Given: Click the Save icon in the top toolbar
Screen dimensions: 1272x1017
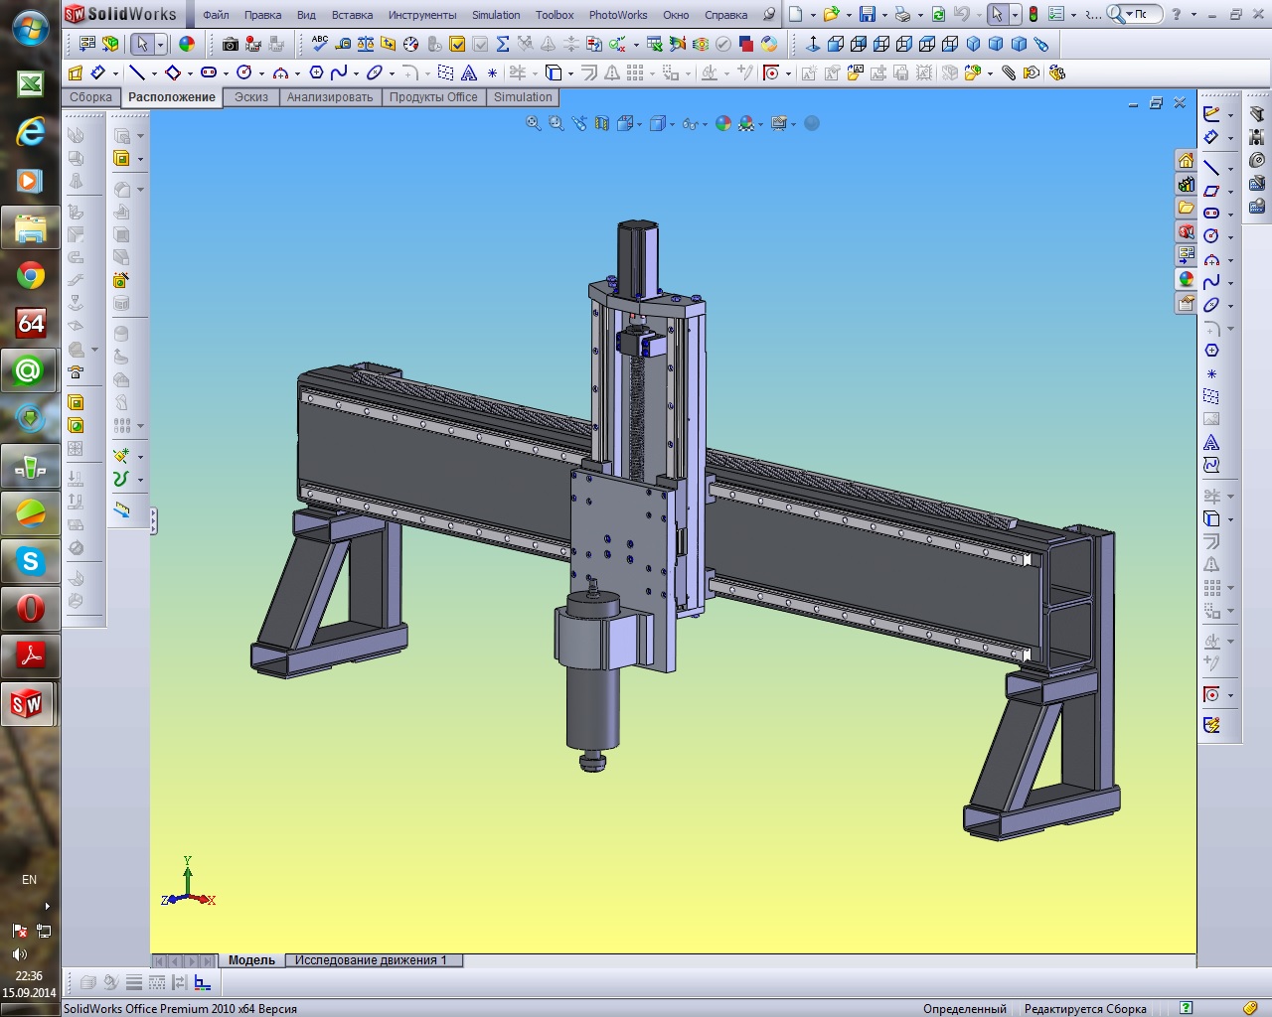Looking at the screenshot, I should click(x=867, y=14).
